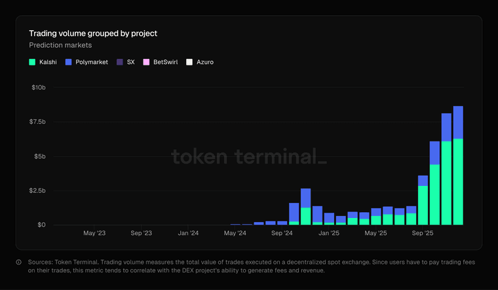Click the dark purple SX legend swatch
498x290 pixels.
120,62
